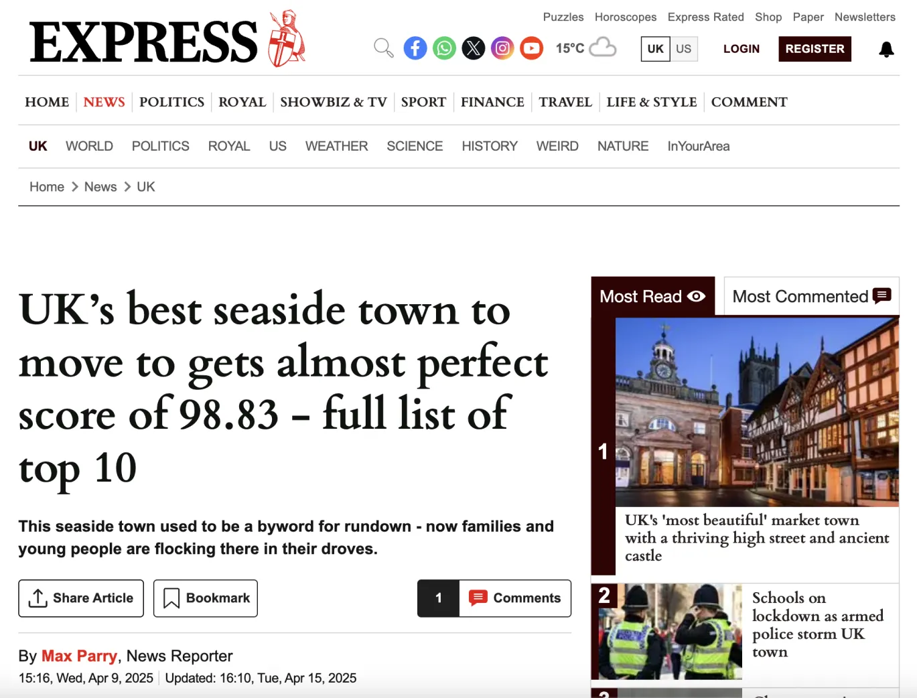Select HISTORY in the sub-navigation
The height and width of the screenshot is (698, 917).
click(x=490, y=146)
